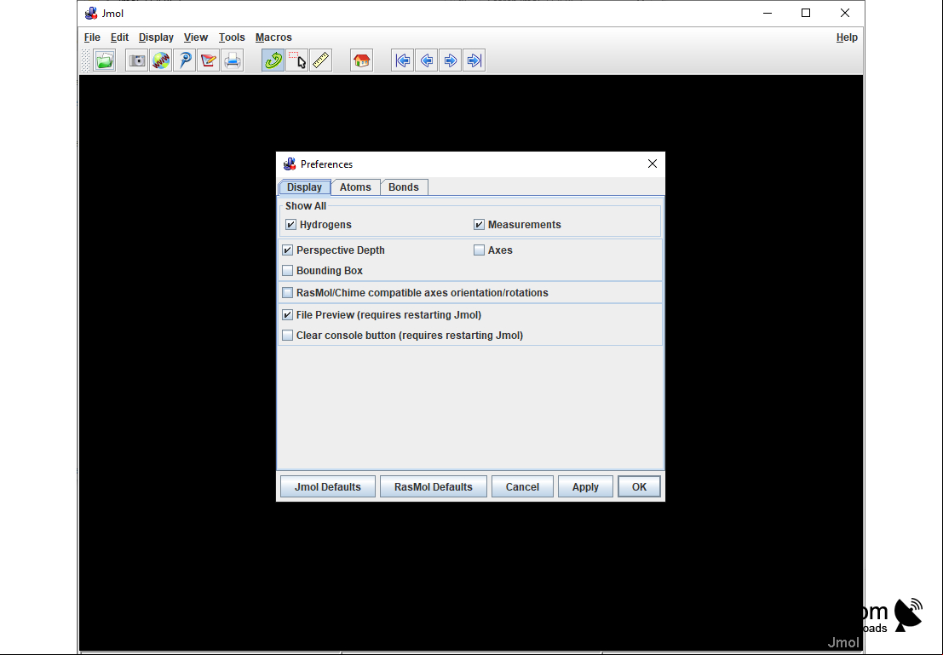Toggle the rotate molecule tool

[x=273, y=60]
